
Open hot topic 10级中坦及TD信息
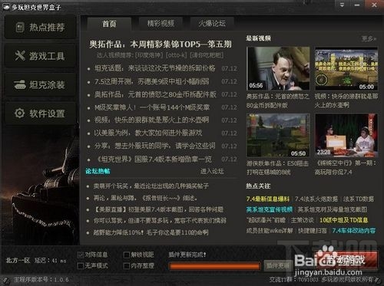click(x=344, y=220)
